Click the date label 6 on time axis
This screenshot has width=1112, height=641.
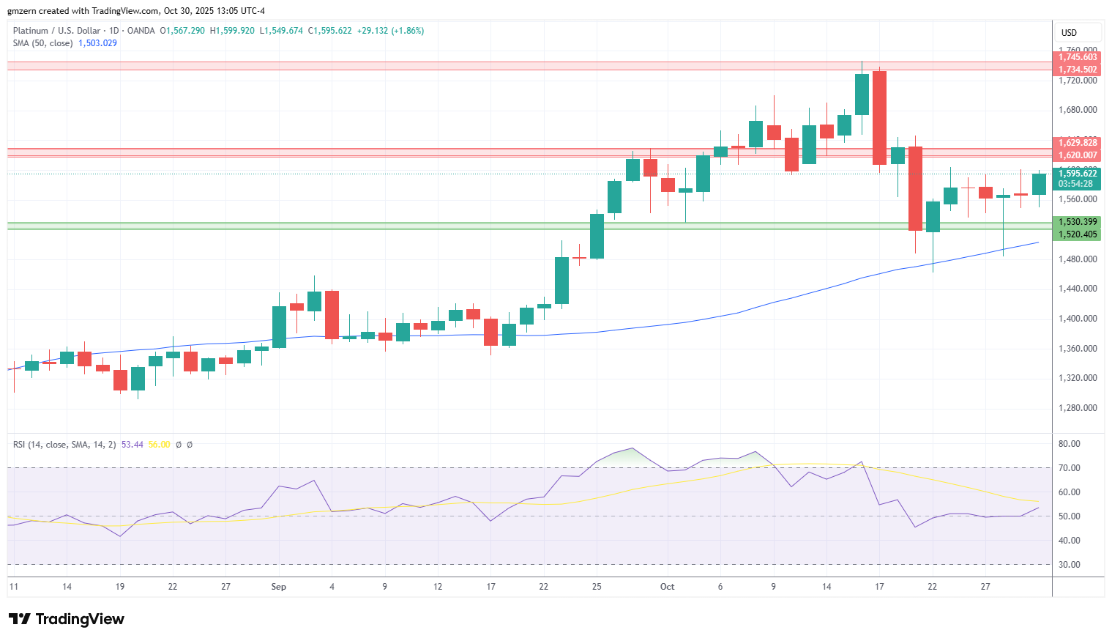pos(720,587)
